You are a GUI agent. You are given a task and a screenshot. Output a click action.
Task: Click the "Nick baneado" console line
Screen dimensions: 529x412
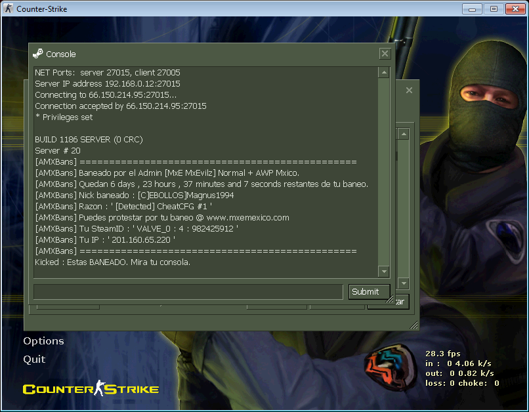click(x=135, y=196)
